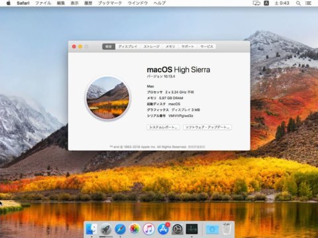Image resolution: width=318 pixels, height=238 pixels.
Task: Open Activity Monitor icon in Dock
Action: [x=191, y=229]
